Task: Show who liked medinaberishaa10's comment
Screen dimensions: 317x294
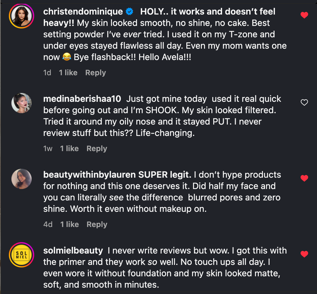Action: coord(69,149)
